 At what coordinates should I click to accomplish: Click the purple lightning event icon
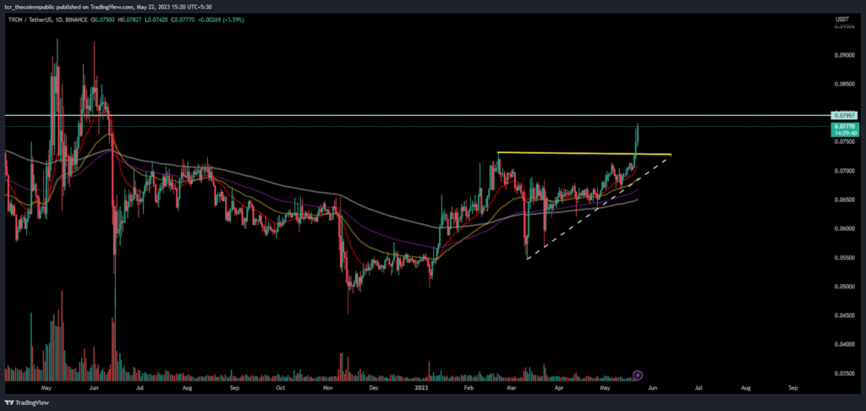coord(638,375)
